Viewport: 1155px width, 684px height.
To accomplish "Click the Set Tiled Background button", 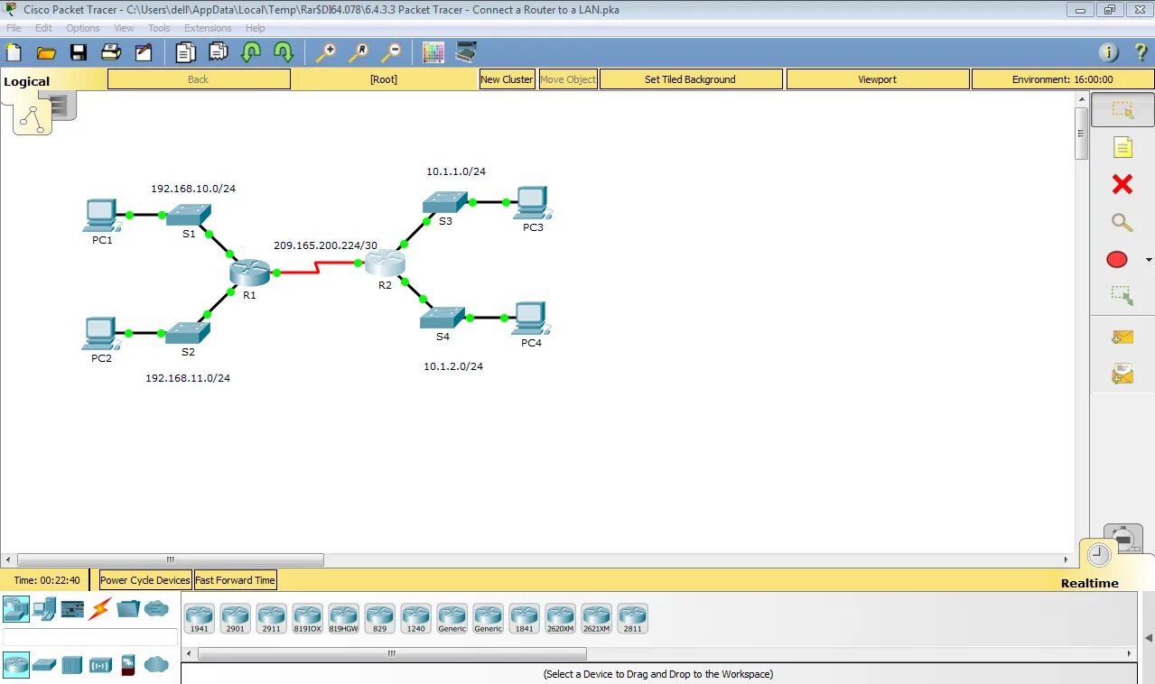I will click(x=691, y=79).
